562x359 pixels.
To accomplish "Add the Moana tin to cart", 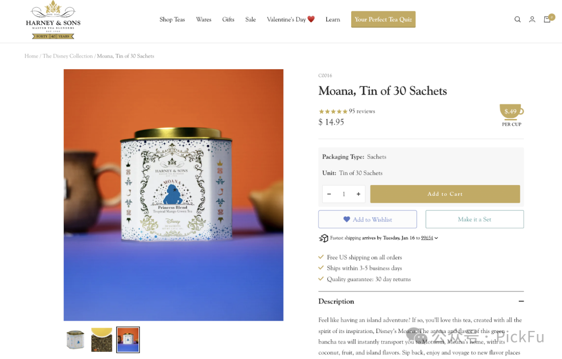I will 445,194.
